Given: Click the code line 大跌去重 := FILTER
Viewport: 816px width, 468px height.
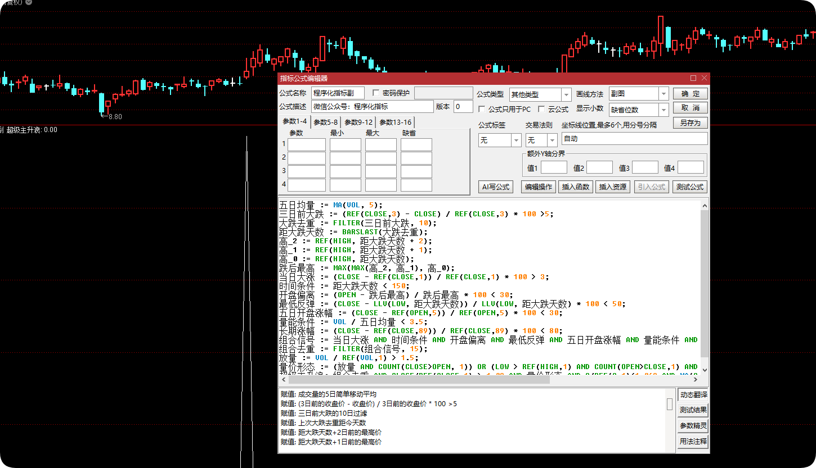Looking at the screenshot, I should (x=358, y=223).
